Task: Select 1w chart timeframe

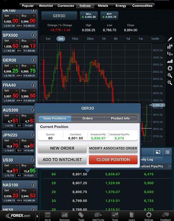Action: 141,39
